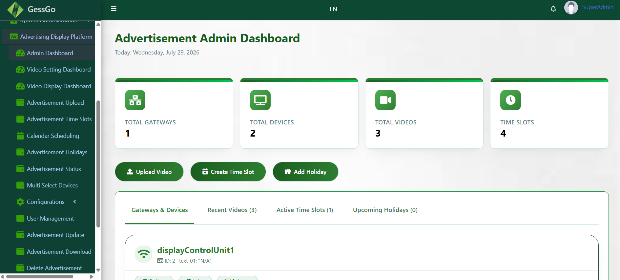Open the Recent Videos (3) tab
Viewport: 620px width, 280px height.
[232, 210]
